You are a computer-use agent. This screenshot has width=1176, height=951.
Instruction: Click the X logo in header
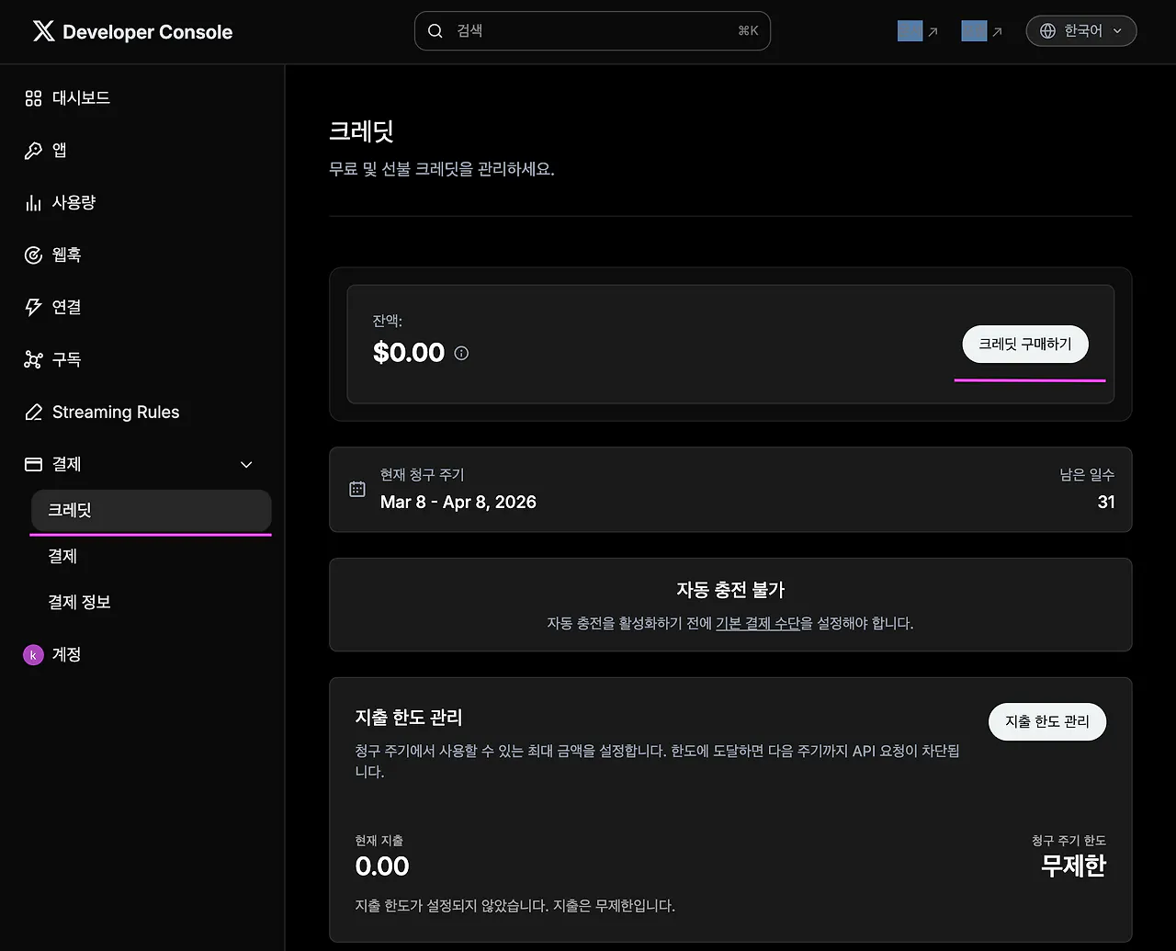(x=43, y=32)
